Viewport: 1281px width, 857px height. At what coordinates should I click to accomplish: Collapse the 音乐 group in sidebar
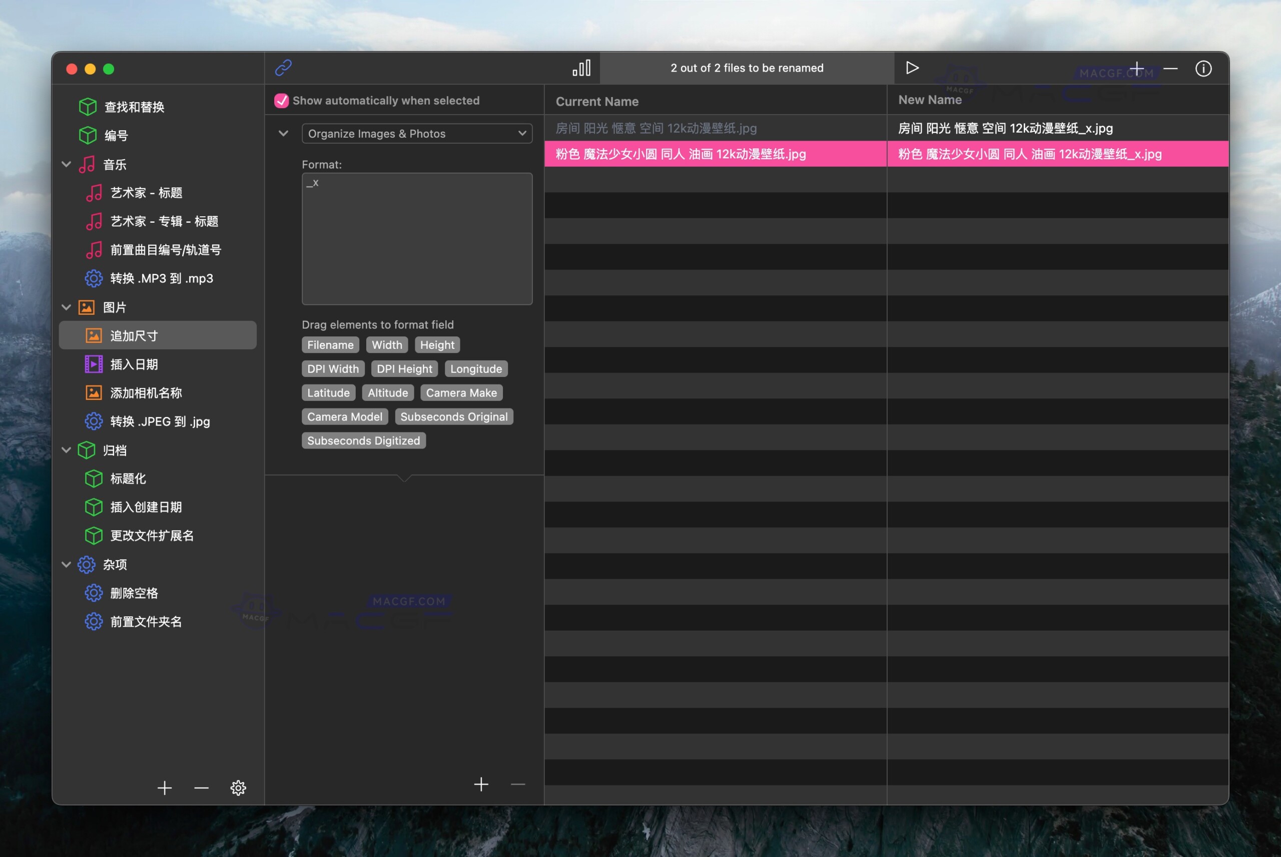tap(67, 164)
